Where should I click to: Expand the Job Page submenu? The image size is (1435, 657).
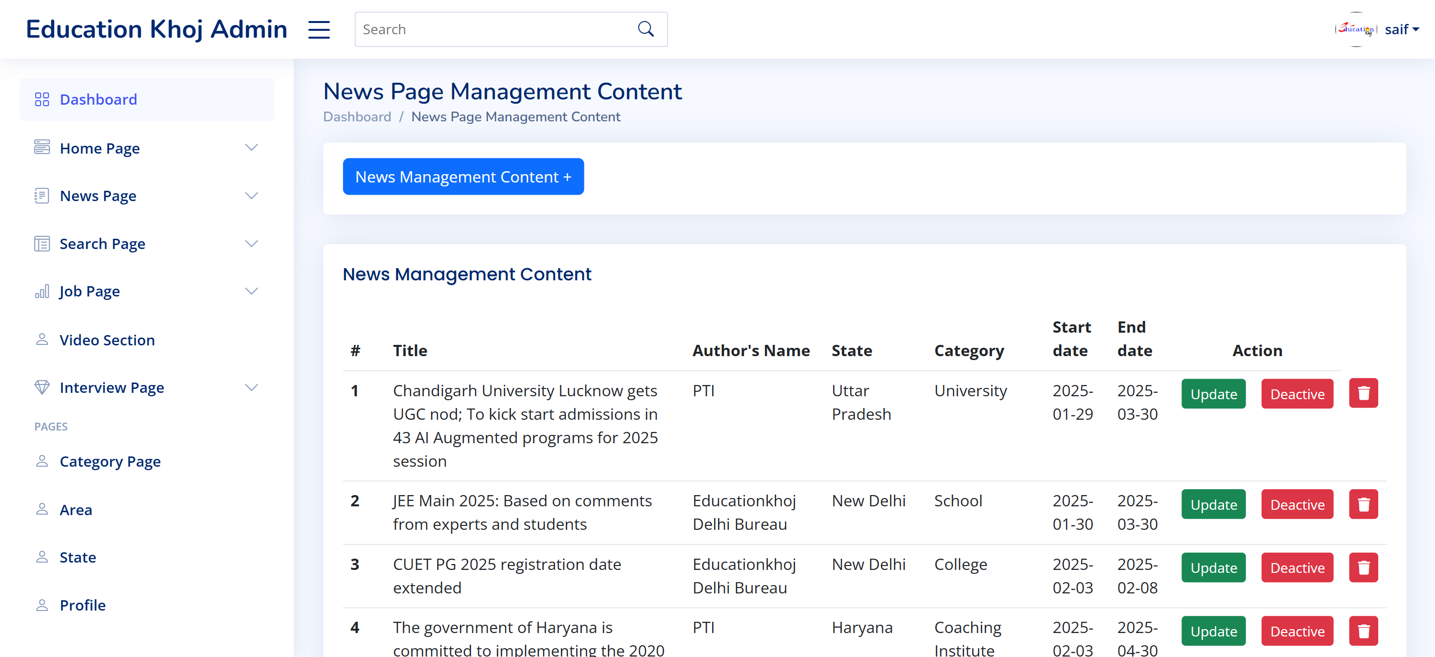(x=251, y=291)
